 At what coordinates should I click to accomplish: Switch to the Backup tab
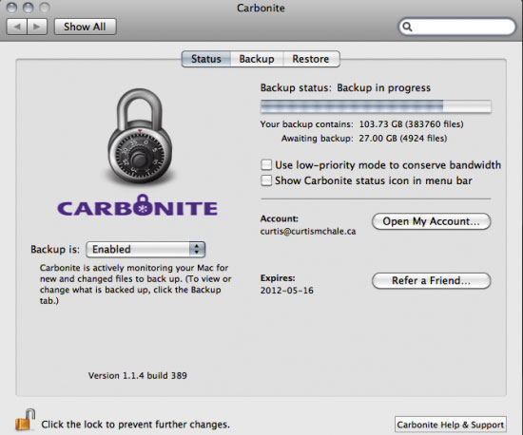(x=257, y=59)
